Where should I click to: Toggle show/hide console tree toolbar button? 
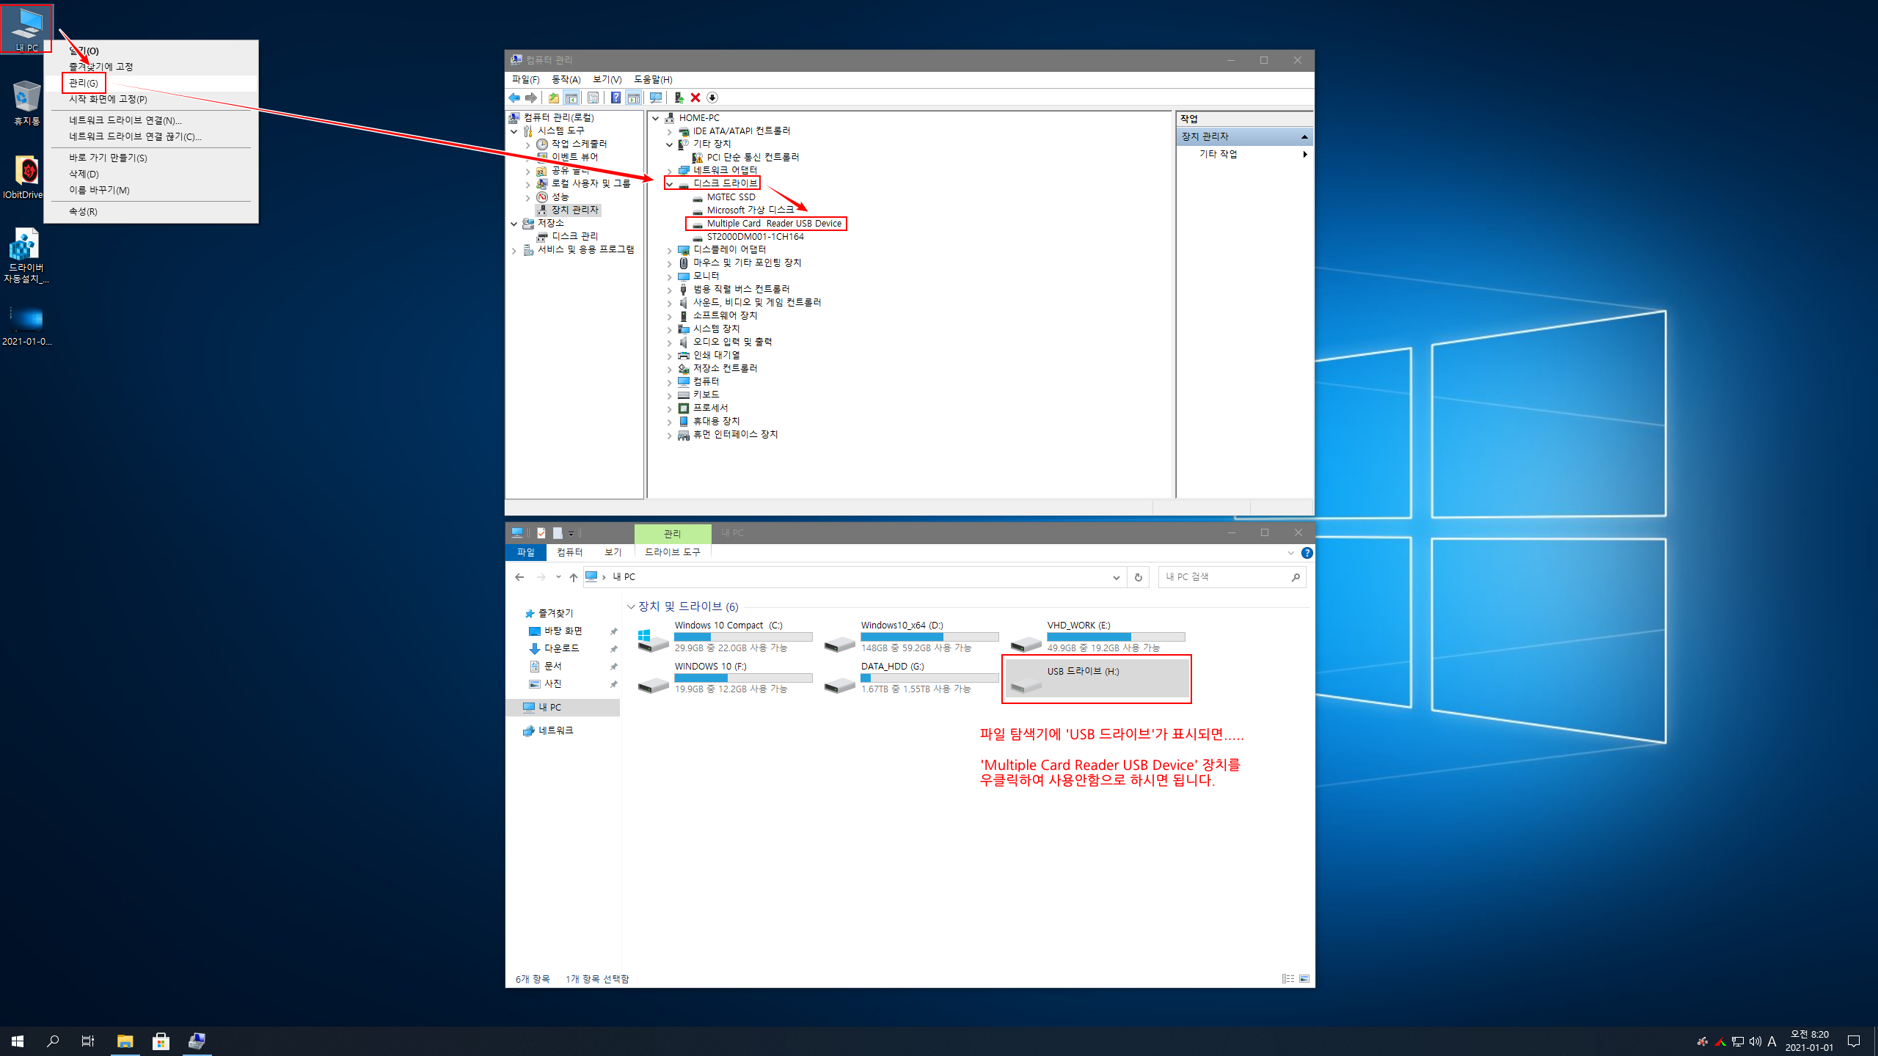[x=571, y=98]
